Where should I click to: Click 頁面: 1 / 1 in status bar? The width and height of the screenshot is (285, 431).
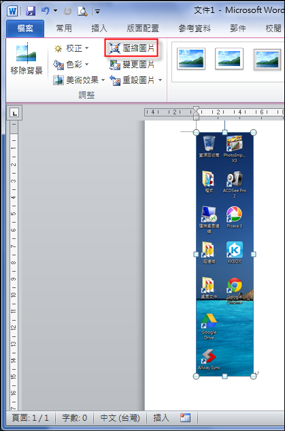pos(30,418)
